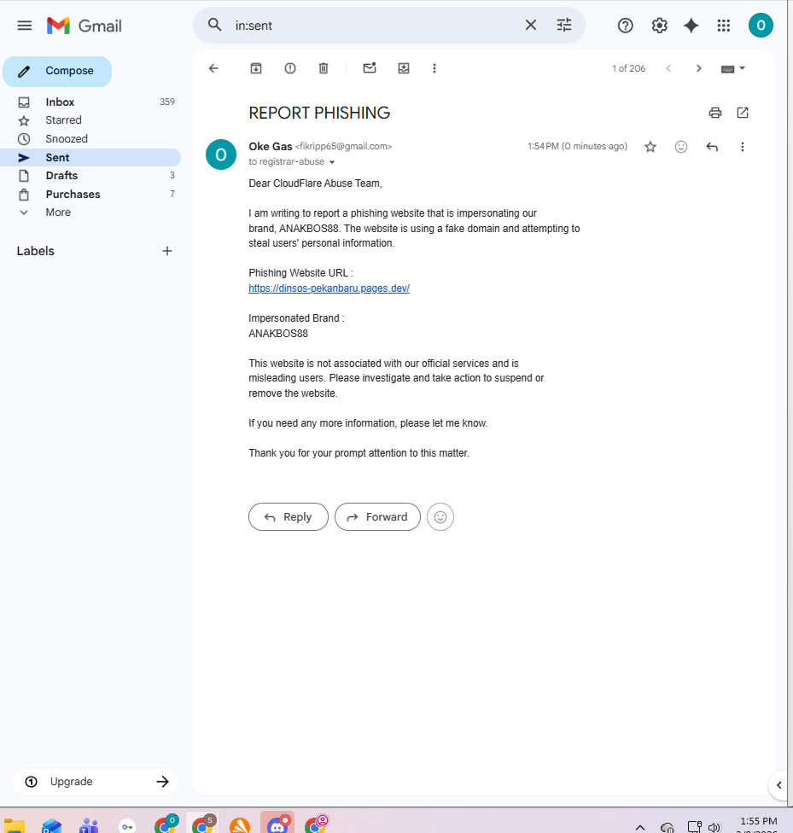The height and width of the screenshot is (833, 793).
Task: Expand recipient details arrow
Action: [332, 162]
